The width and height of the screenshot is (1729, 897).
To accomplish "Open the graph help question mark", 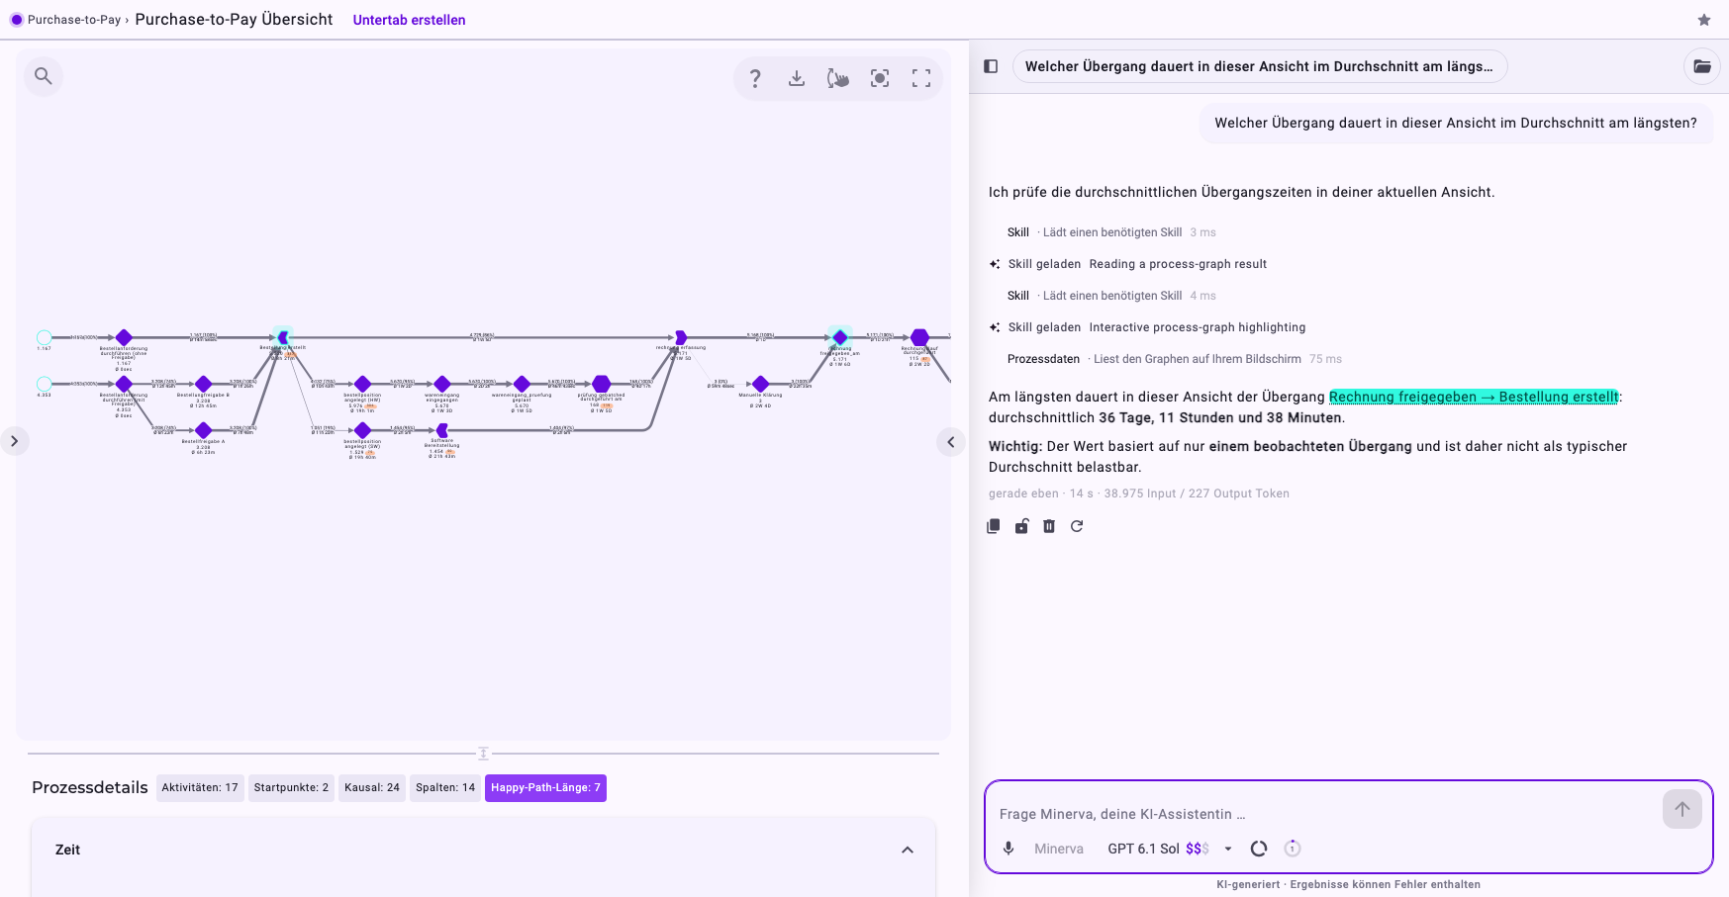I will pos(755,78).
